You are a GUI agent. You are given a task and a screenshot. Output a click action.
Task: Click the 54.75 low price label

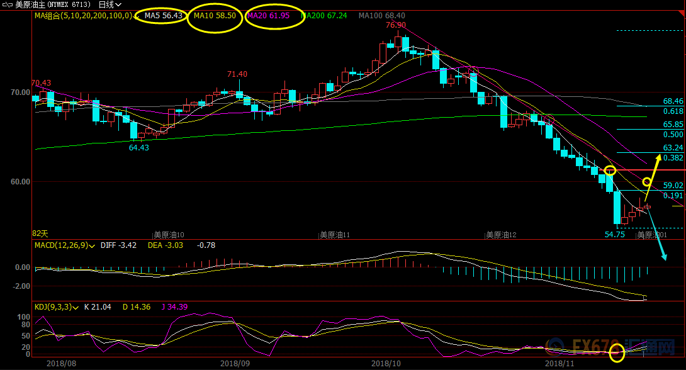[615, 235]
